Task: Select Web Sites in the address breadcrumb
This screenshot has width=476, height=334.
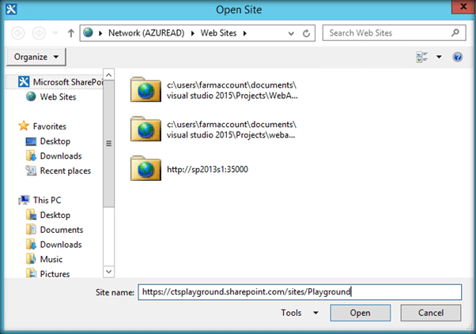Action: point(218,32)
